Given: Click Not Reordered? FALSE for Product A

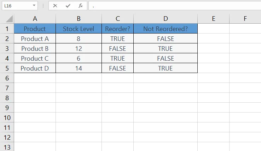Looking at the screenshot, I should [x=166, y=38].
